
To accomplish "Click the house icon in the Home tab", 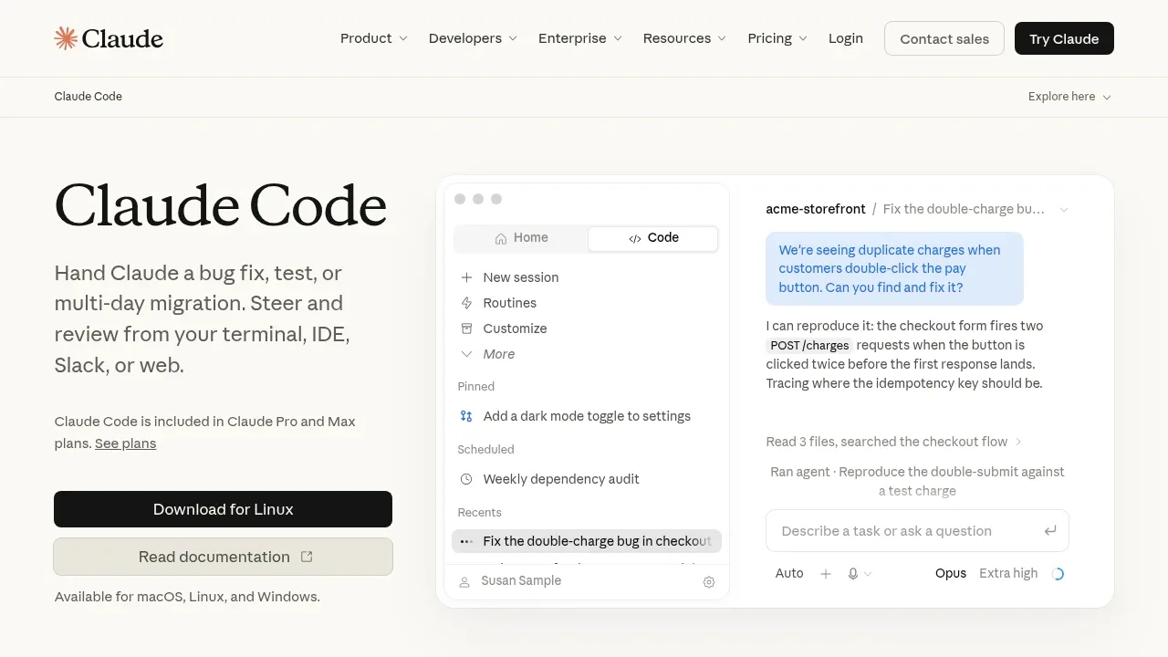I will click(501, 238).
